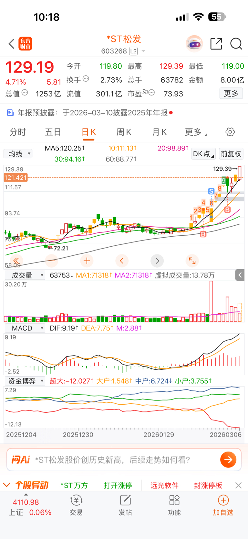
Task: Open the 成交量 indicator dropdown
Action: tap(25, 275)
